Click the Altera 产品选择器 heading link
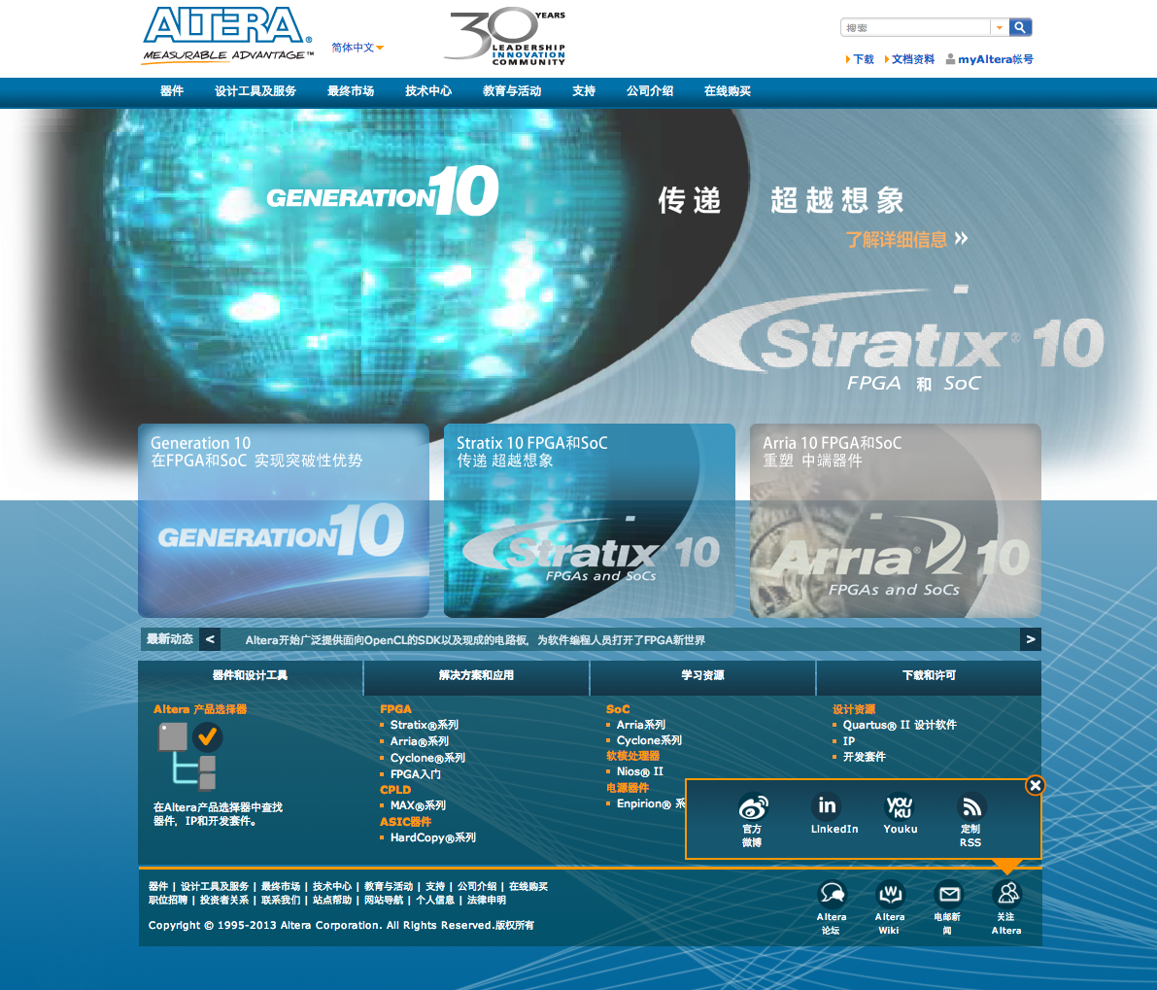 [x=200, y=709]
